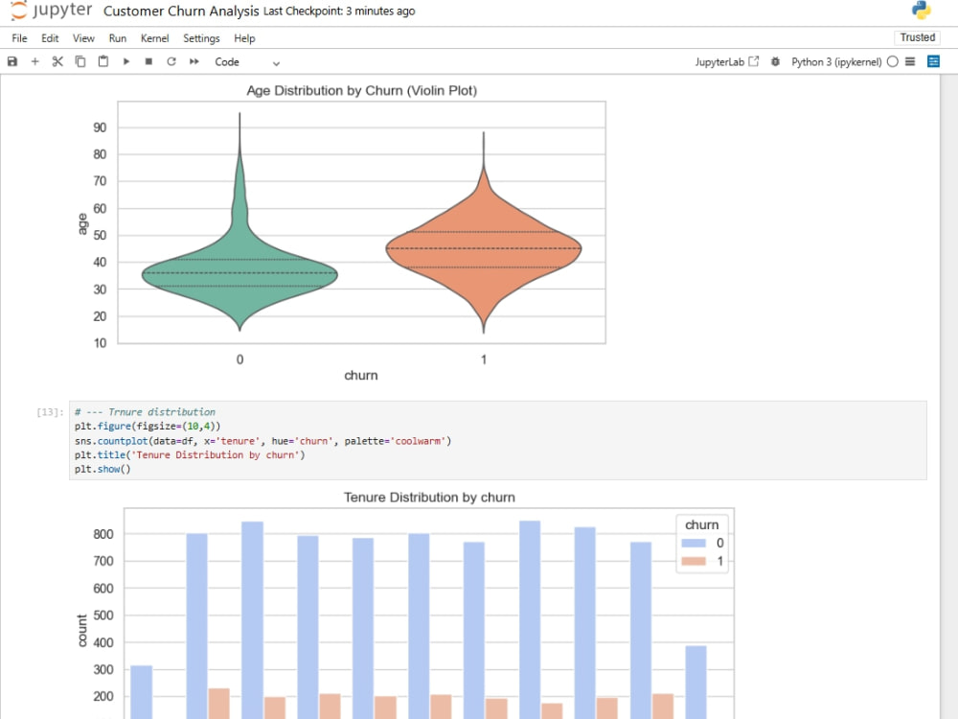Click the Trusted notebook button

coord(917,38)
